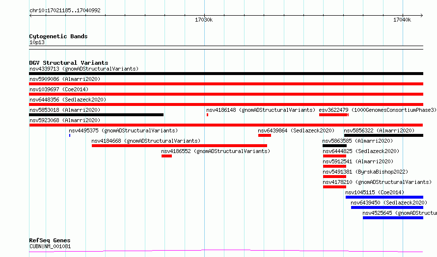
Task: Open nsv5856322 (Almarri2020) label
Action: pos(379,130)
